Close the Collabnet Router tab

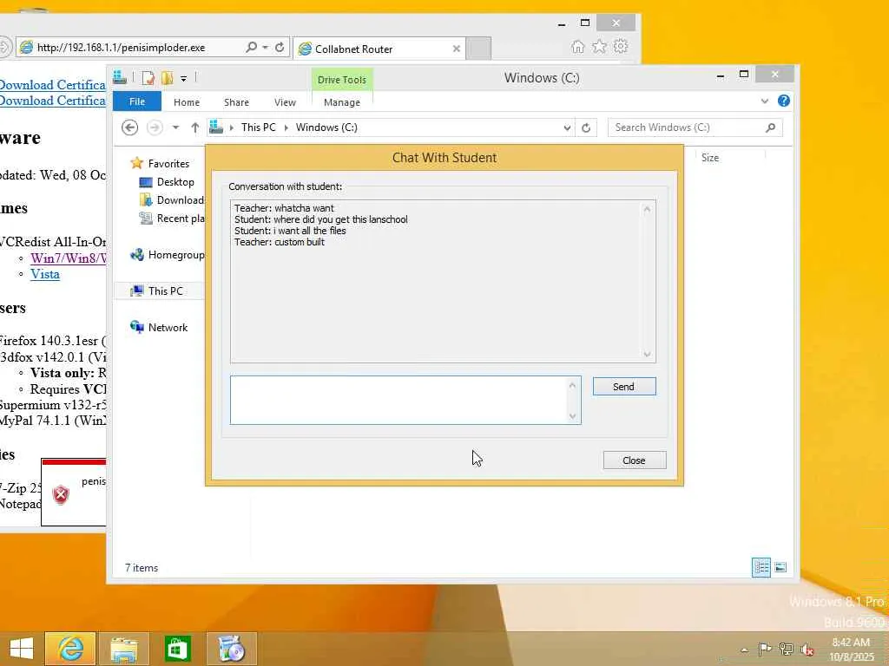tap(457, 49)
